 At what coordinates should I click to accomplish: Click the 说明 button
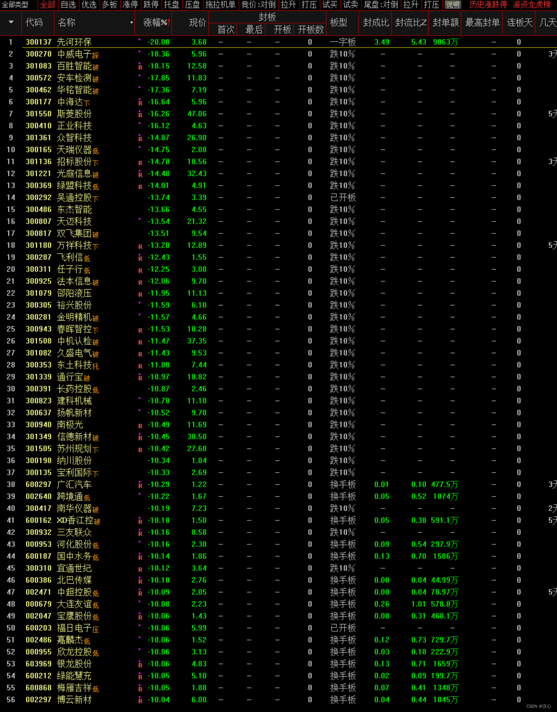[453, 5]
